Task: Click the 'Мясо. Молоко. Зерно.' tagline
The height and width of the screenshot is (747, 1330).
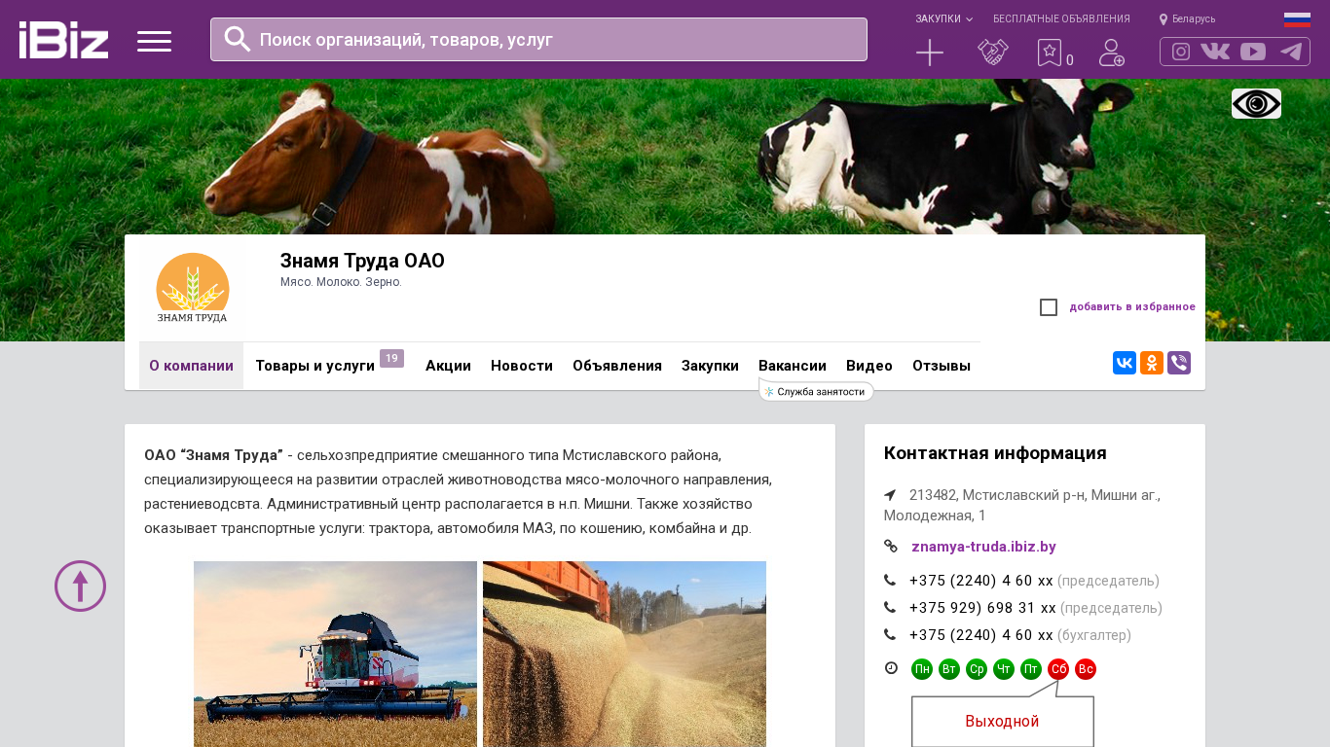Action: [341, 282]
